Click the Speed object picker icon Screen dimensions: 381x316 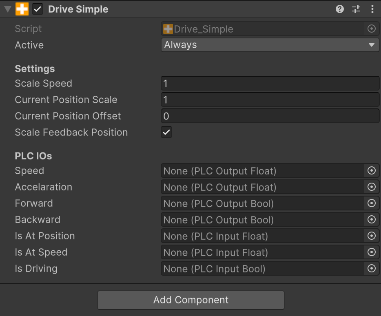(x=371, y=171)
